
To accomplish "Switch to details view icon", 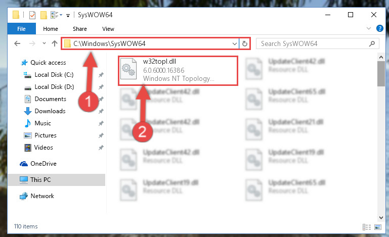I will coord(366,227).
